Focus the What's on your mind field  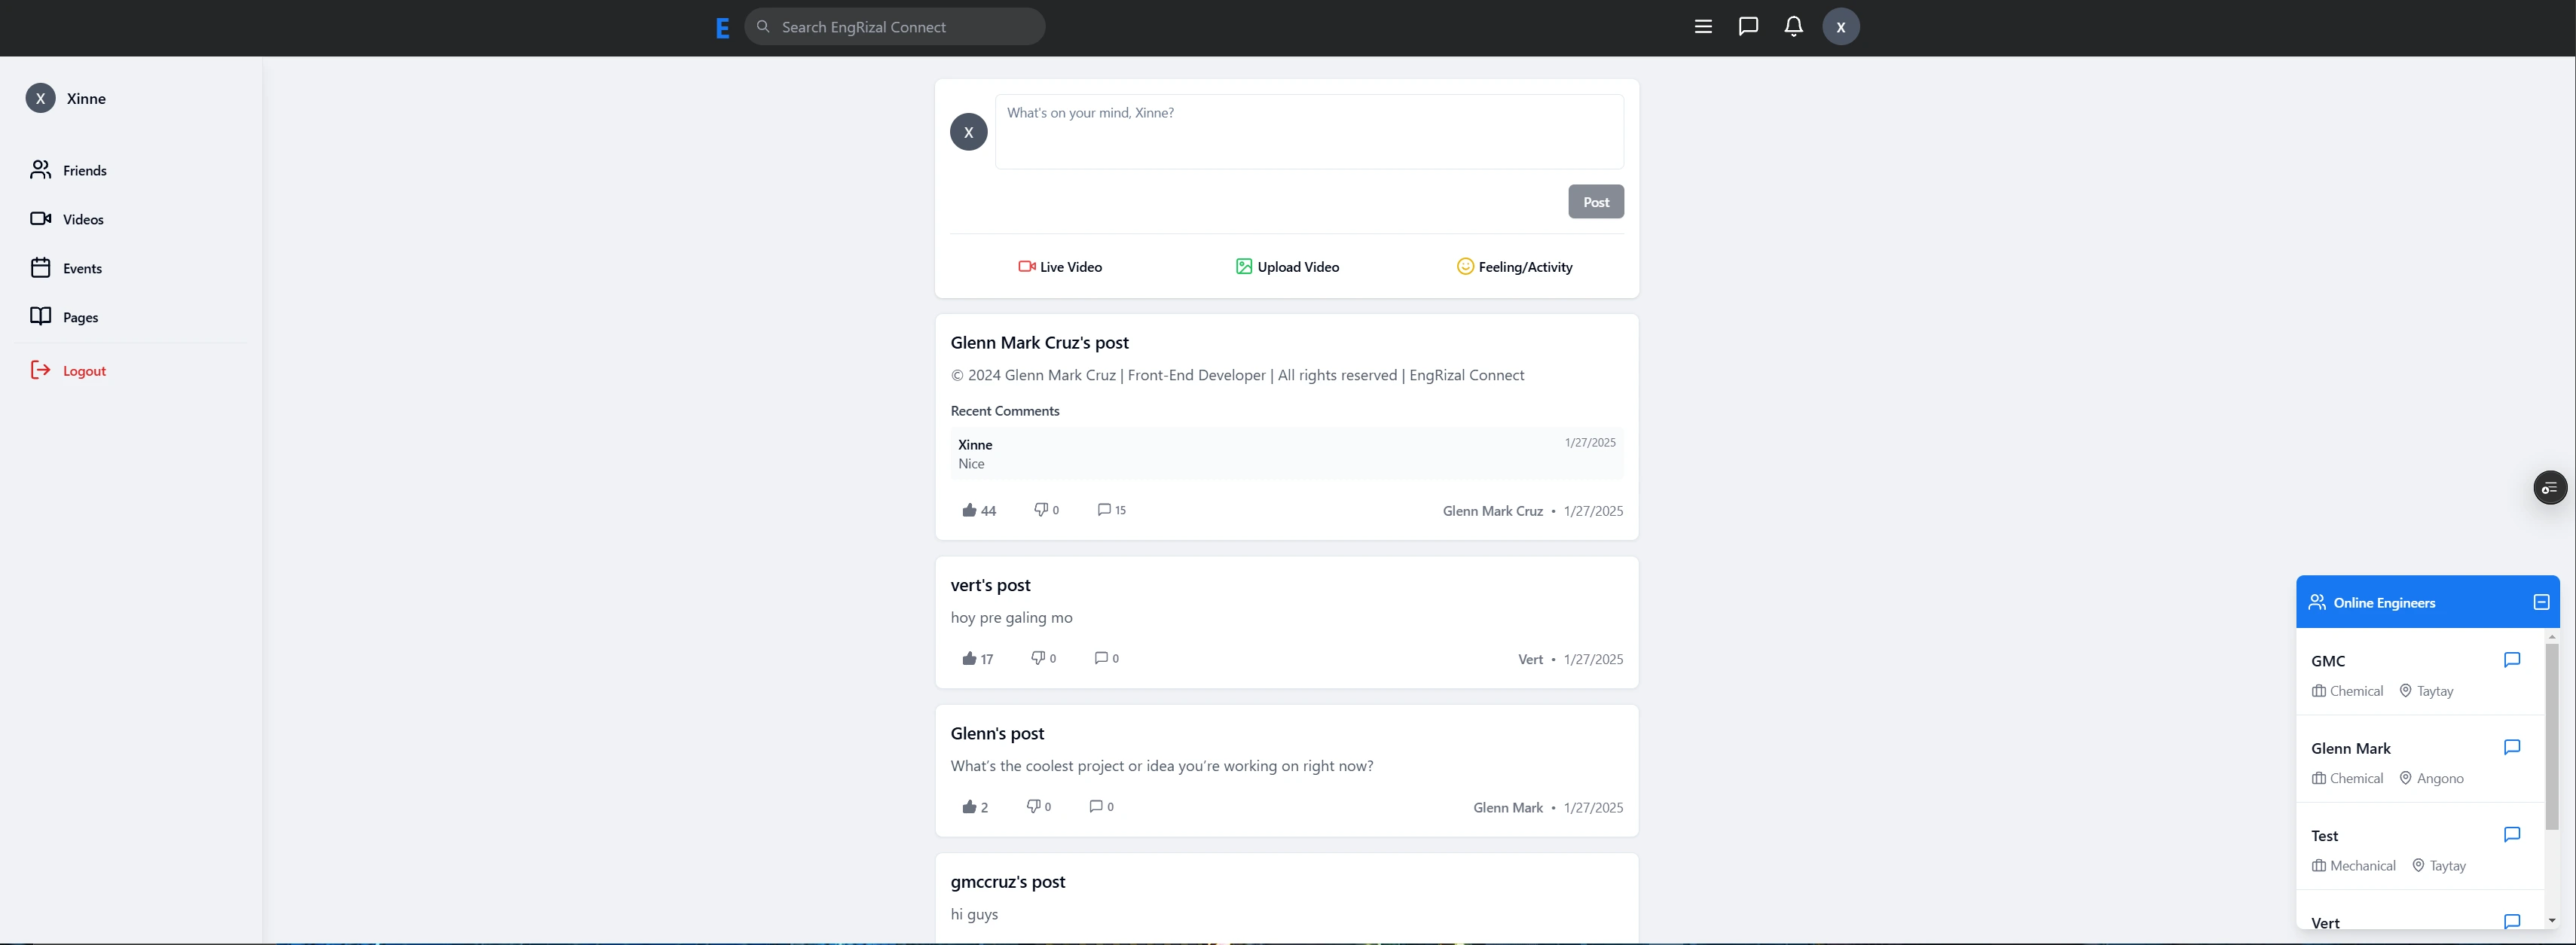[1308, 132]
